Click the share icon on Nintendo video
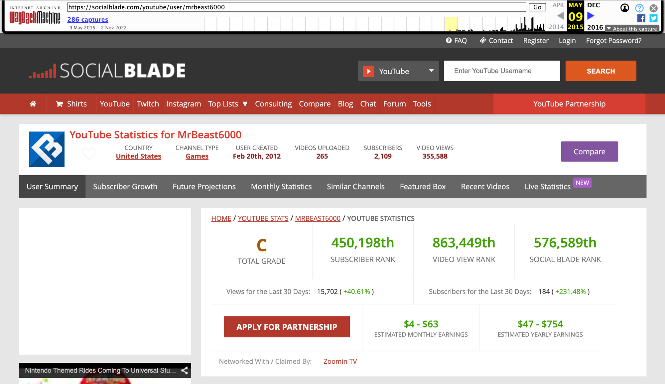 tap(185, 370)
